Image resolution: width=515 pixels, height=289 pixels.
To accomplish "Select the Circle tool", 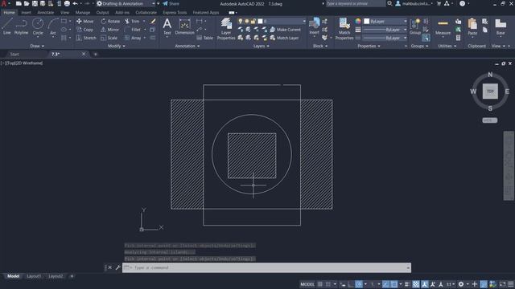I will click(38, 26).
